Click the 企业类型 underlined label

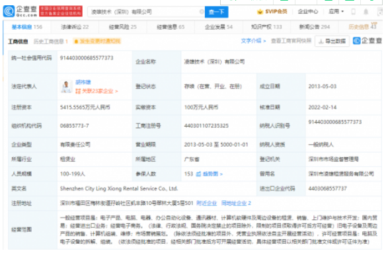click(22, 145)
